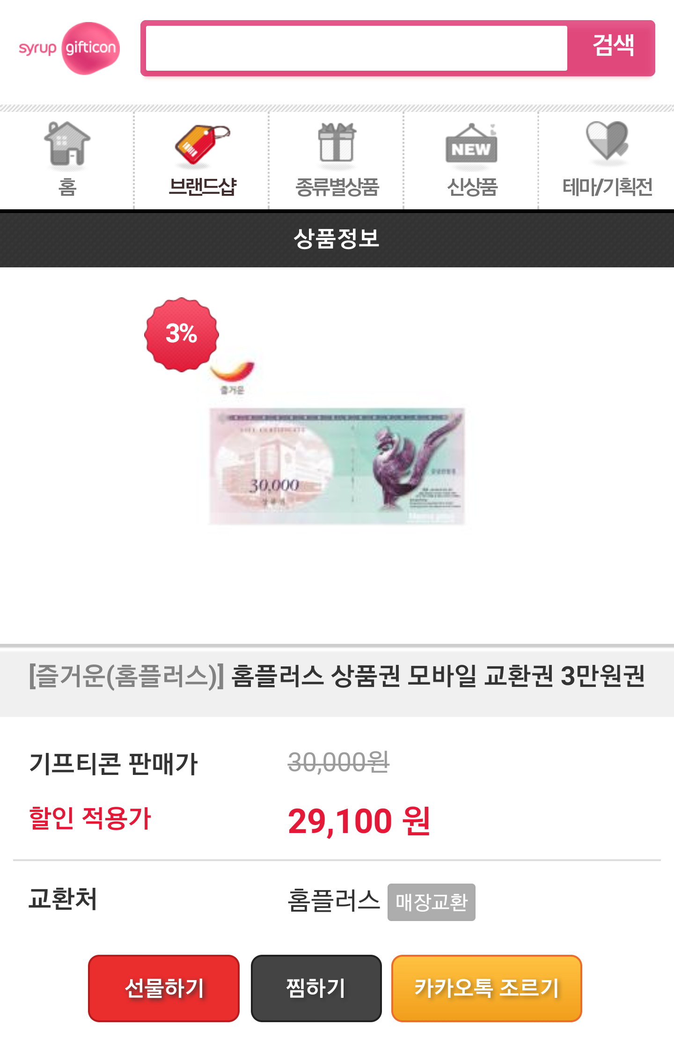Switch to 브랜드샵 tab label
Viewport: 674px width, 1047px height.
coord(202,187)
